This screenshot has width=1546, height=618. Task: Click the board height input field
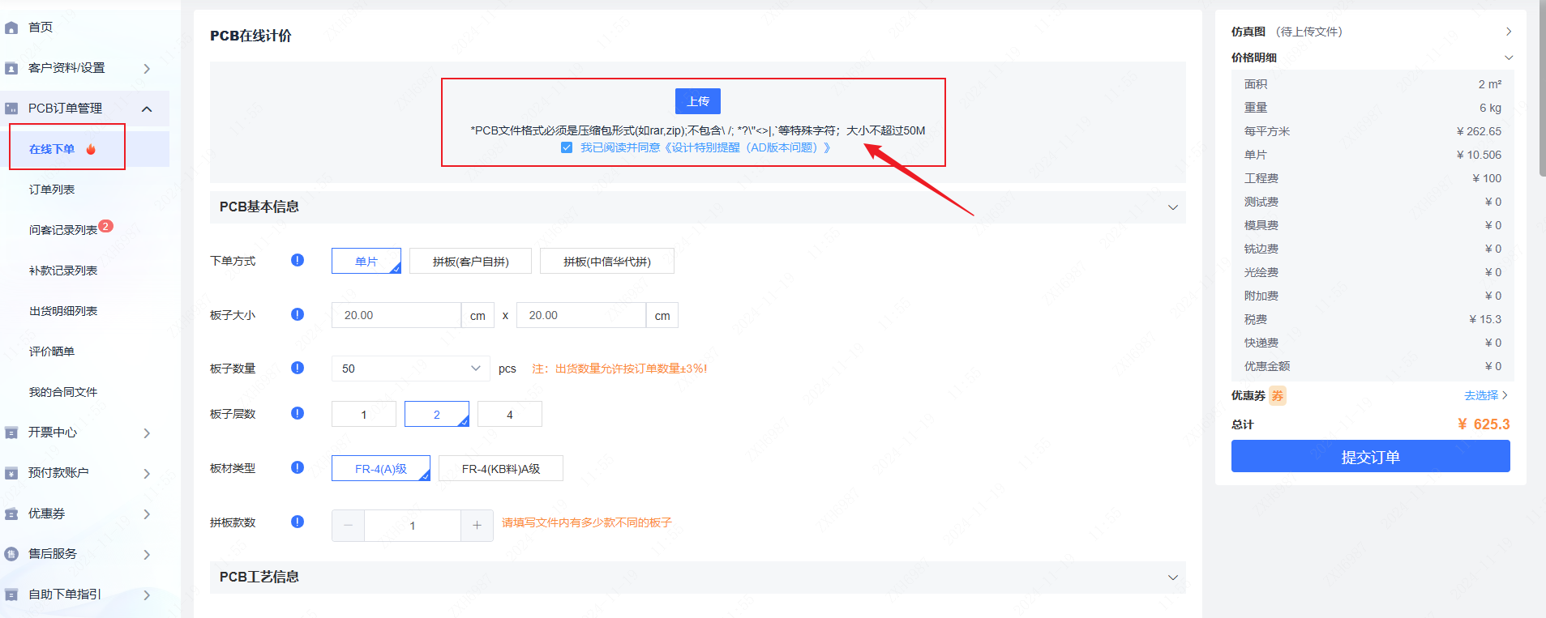pyautogui.click(x=581, y=315)
